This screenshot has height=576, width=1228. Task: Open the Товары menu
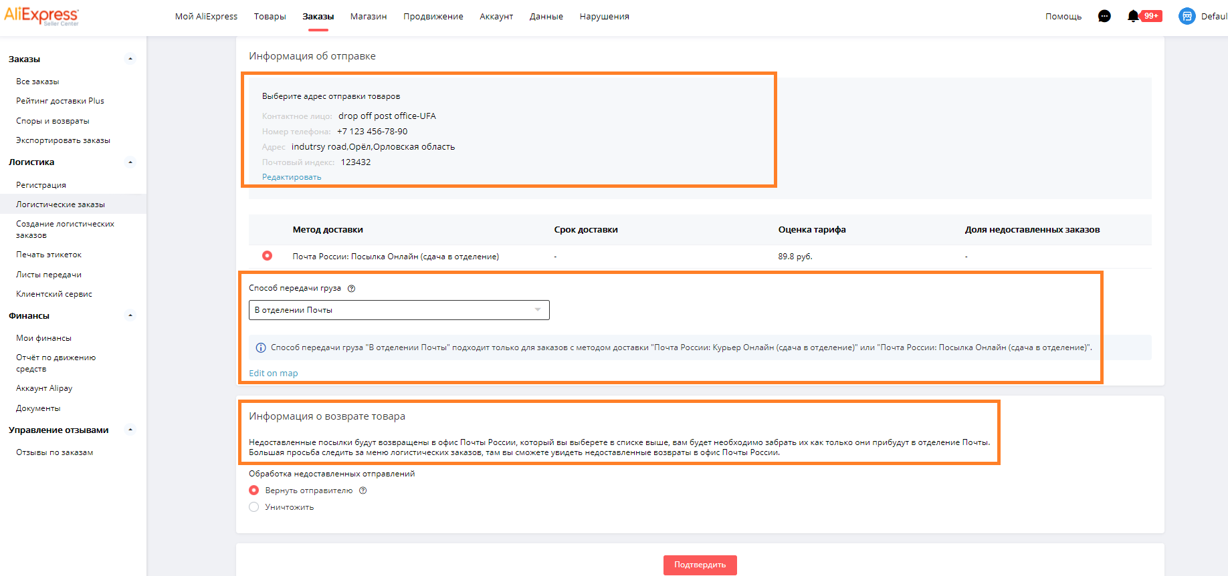tap(270, 16)
